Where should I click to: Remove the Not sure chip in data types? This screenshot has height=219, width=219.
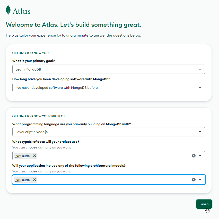[x=34, y=156]
